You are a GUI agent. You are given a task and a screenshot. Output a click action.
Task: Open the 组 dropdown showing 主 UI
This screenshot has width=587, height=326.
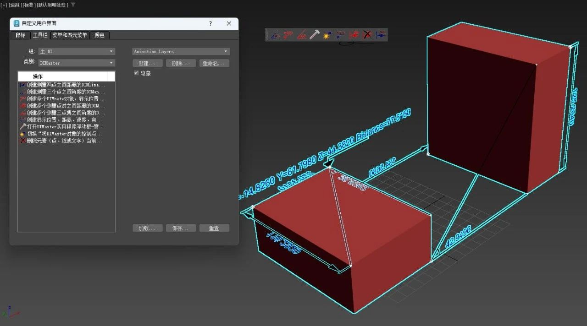click(x=76, y=51)
